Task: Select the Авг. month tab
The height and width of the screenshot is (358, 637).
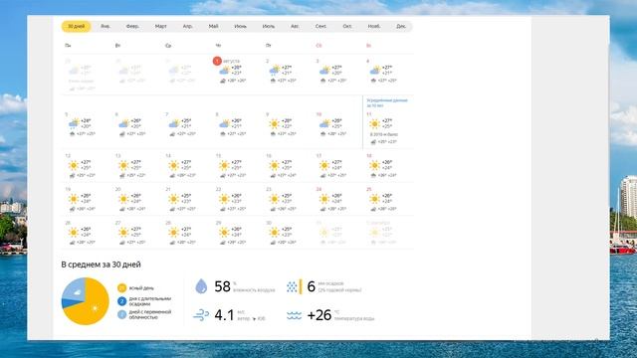Action: (295, 27)
